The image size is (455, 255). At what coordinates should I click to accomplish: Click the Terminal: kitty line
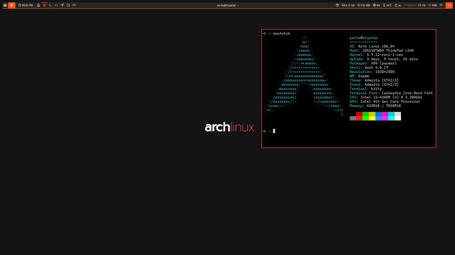pyautogui.click(x=365, y=89)
